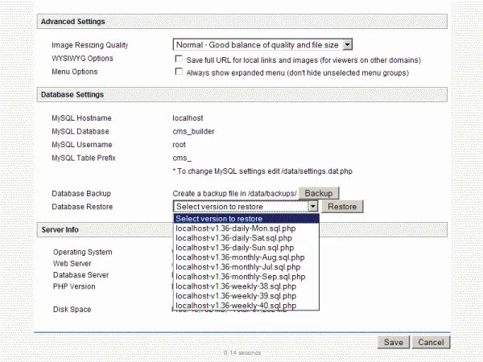Open the Image Resizing Quality dropdown
Image resolution: width=483 pixels, height=362 pixels.
[347, 45]
